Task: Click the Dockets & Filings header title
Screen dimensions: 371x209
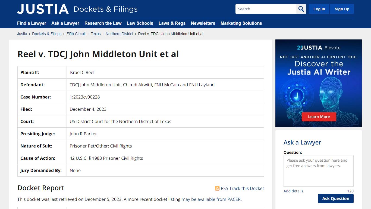Action: (x=105, y=9)
